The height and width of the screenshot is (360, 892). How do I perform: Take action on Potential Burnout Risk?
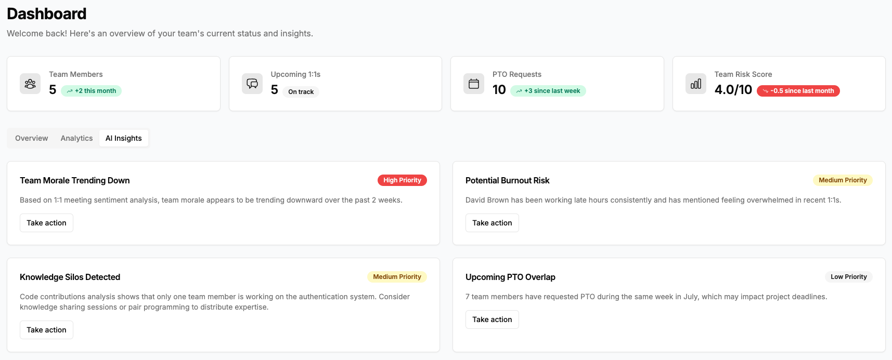[492, 223]
